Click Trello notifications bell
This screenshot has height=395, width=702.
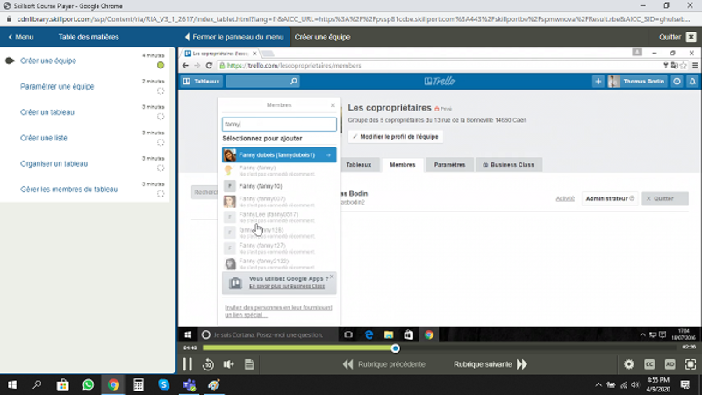coord(692,81)
